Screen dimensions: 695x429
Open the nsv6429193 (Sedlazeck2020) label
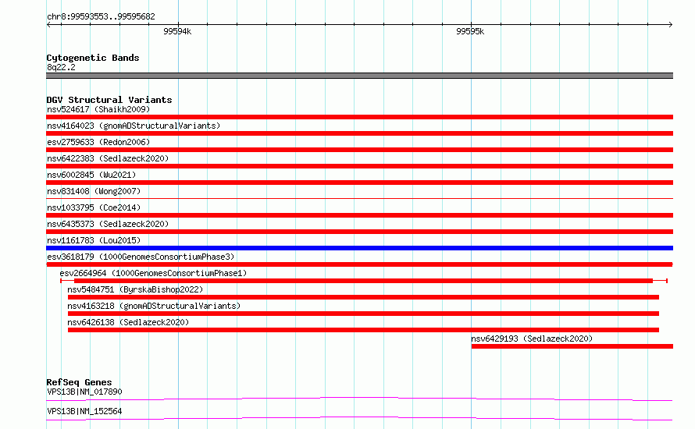click(532, 339)
